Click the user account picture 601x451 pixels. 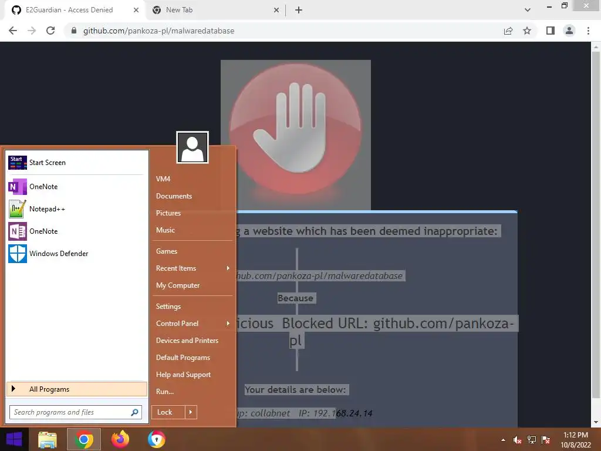click(193, 147)
